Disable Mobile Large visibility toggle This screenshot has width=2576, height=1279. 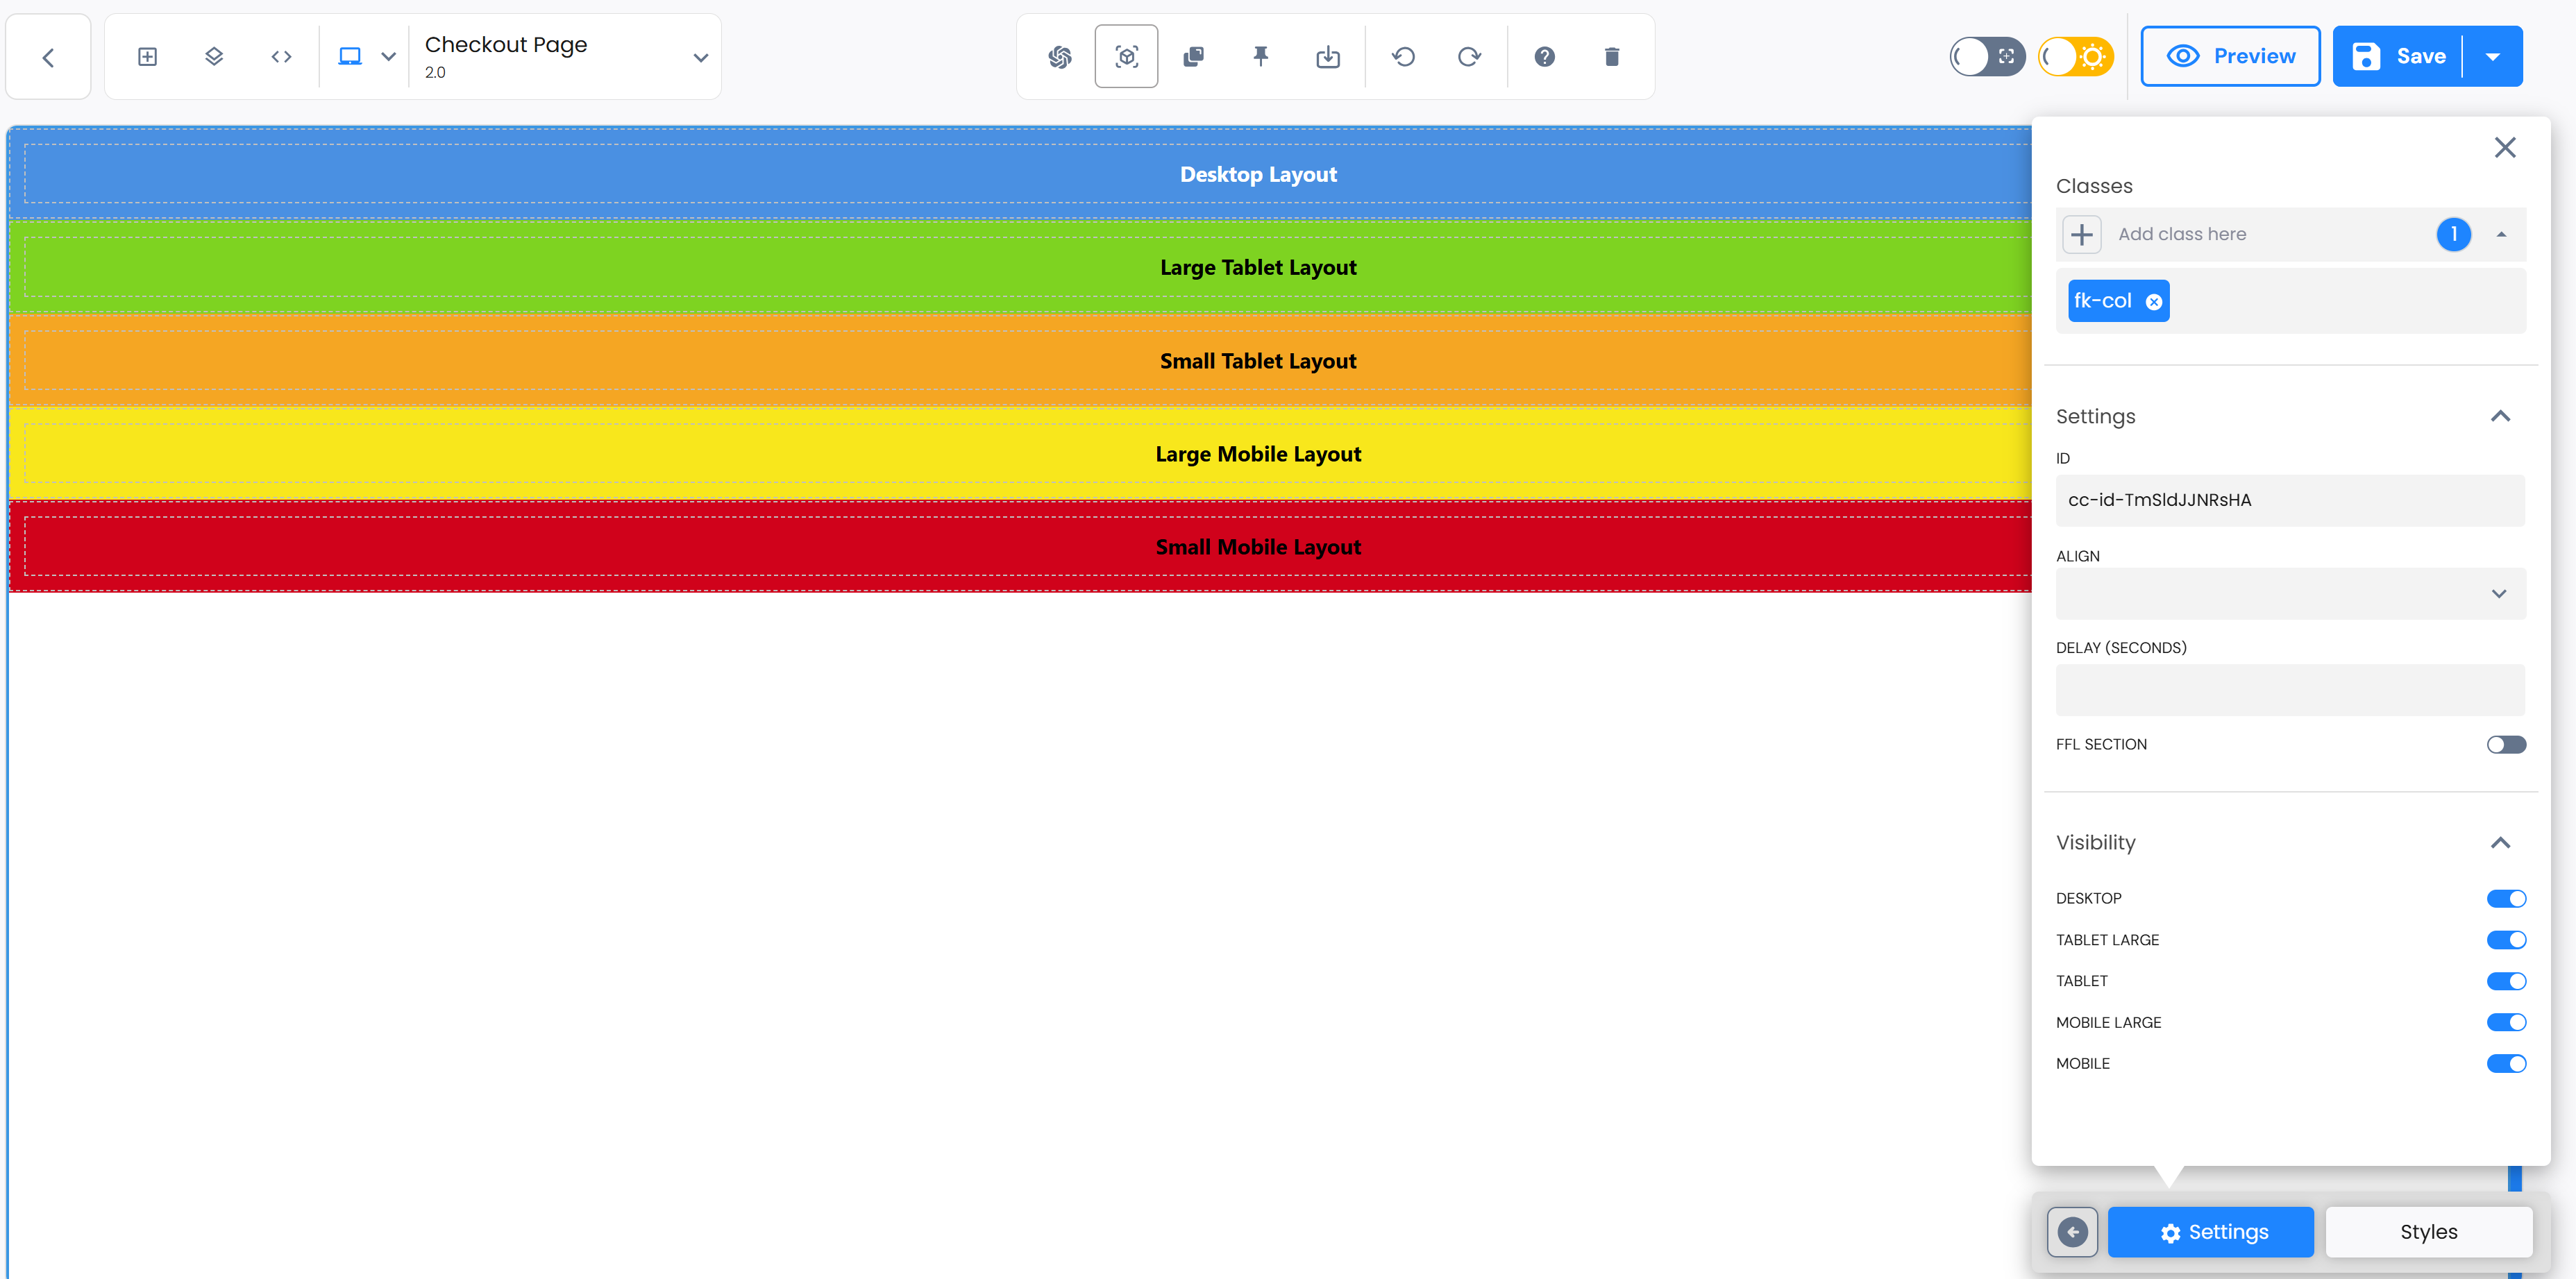tap(2505, 1022)
